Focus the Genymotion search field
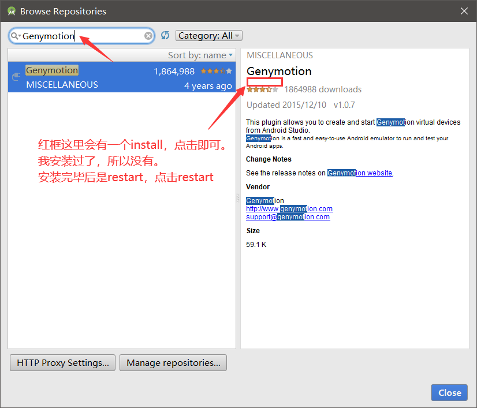The height and width of the screenshot is (408, 477). (82, 36)
